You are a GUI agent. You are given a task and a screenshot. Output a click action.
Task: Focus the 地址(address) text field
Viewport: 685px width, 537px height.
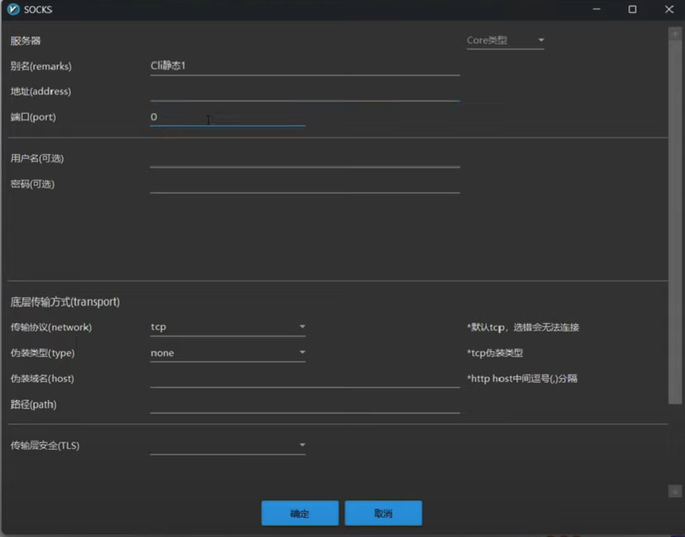(305, 91)
